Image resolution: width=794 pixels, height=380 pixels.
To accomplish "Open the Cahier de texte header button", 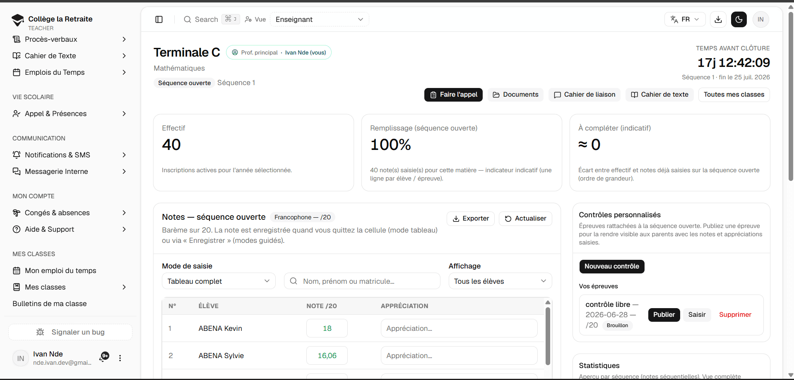I will tap(659, 95).
